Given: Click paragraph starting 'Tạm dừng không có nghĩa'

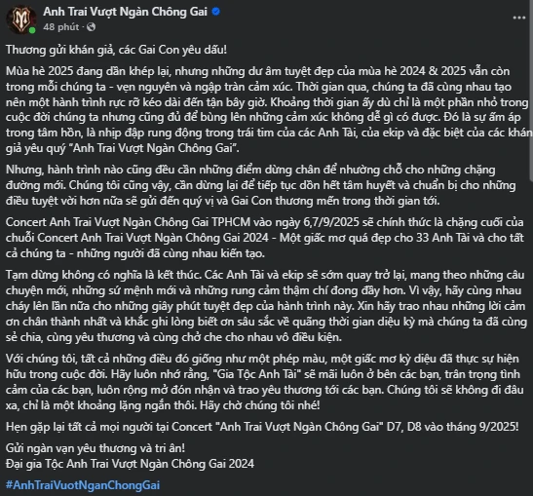Looking at the screenshot, I should coord(266,306).
